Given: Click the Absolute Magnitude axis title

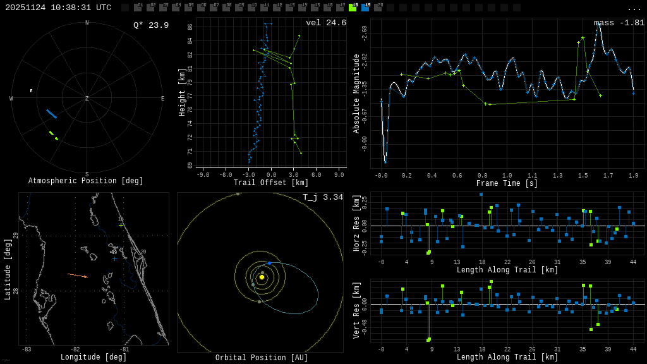Looking at the screenshot, I should pyautogui.click(x=356, y=93).
